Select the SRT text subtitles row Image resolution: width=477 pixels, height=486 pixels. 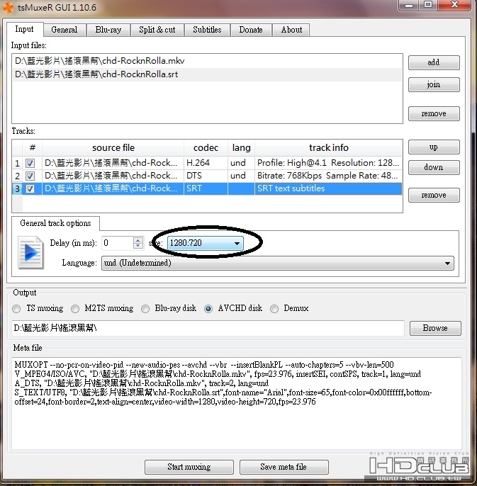[x=207, y=188]
